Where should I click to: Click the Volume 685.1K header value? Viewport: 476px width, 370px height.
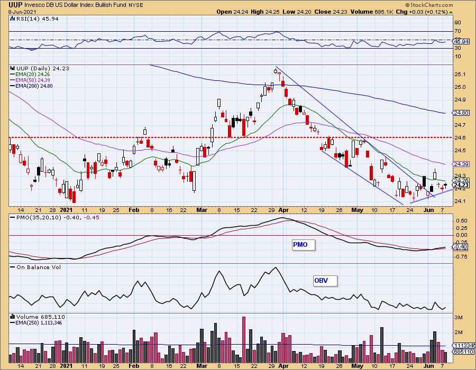tap(372, 12)
